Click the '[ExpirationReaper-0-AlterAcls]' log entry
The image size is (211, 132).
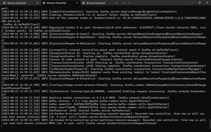[72, 78]
